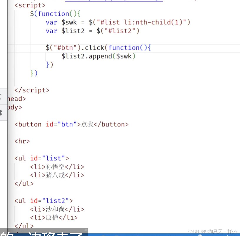Click the .click(function(){ call

(x=116, y=48)
